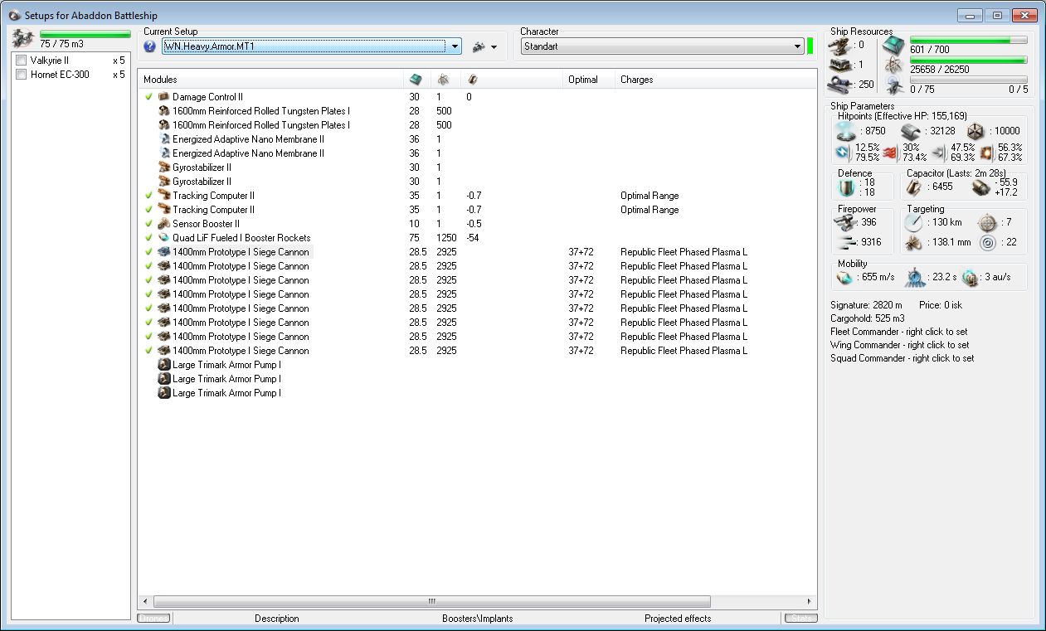This screenshot has width=1046, height=631.
Task: Click the max velocity icon showing 655 m/s
Action: (x=845, y=278)
